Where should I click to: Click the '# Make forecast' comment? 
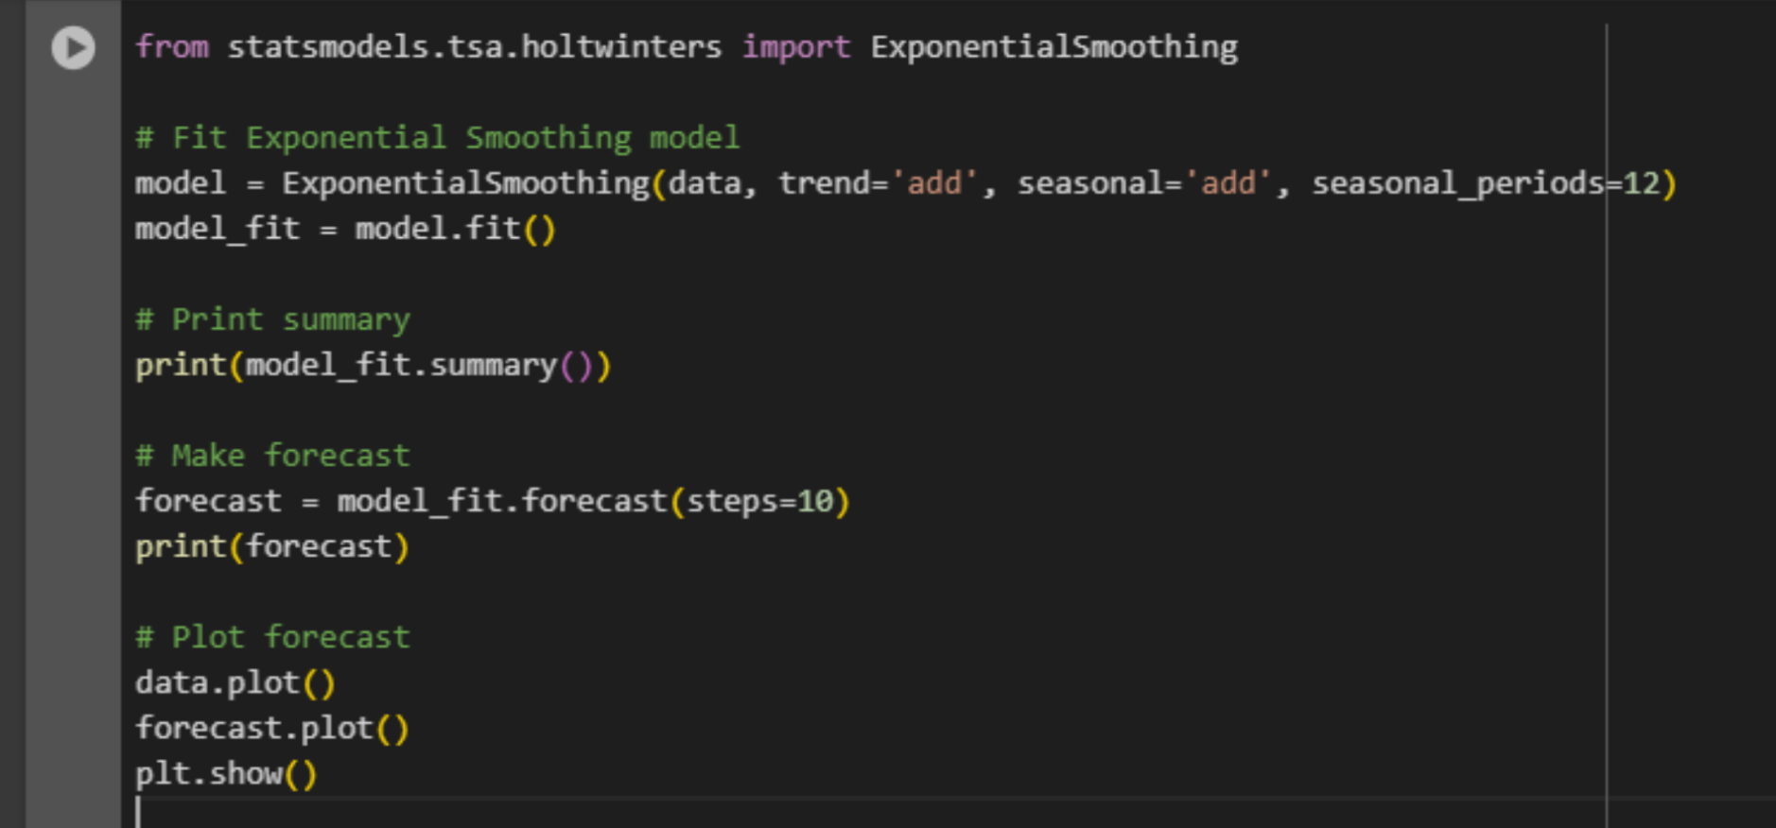272,456
